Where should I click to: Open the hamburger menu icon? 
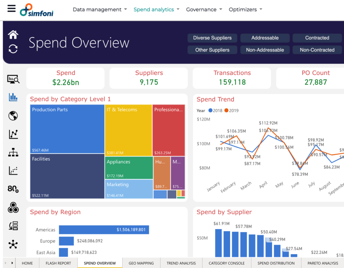tap(11, 8)
